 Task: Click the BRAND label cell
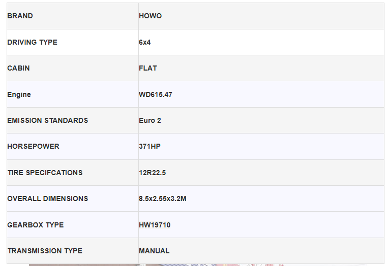[20, 16]
